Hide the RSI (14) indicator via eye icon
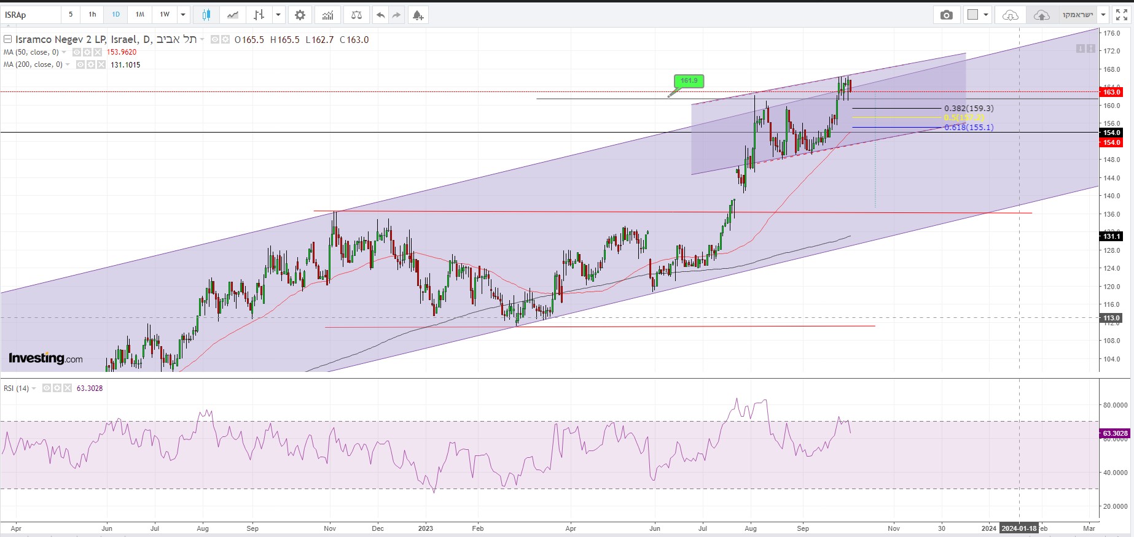Viewport: 1134px width, 537px height. (x=47, y=388)
